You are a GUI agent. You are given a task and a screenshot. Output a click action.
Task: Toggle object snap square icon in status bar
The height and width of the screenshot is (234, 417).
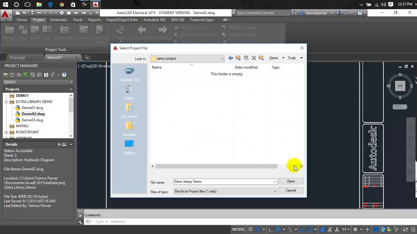tap(309, 229)
